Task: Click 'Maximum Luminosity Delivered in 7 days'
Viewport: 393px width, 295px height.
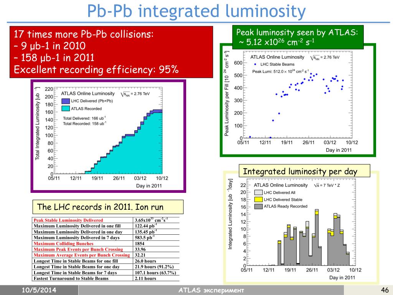Action: [76, 237]
